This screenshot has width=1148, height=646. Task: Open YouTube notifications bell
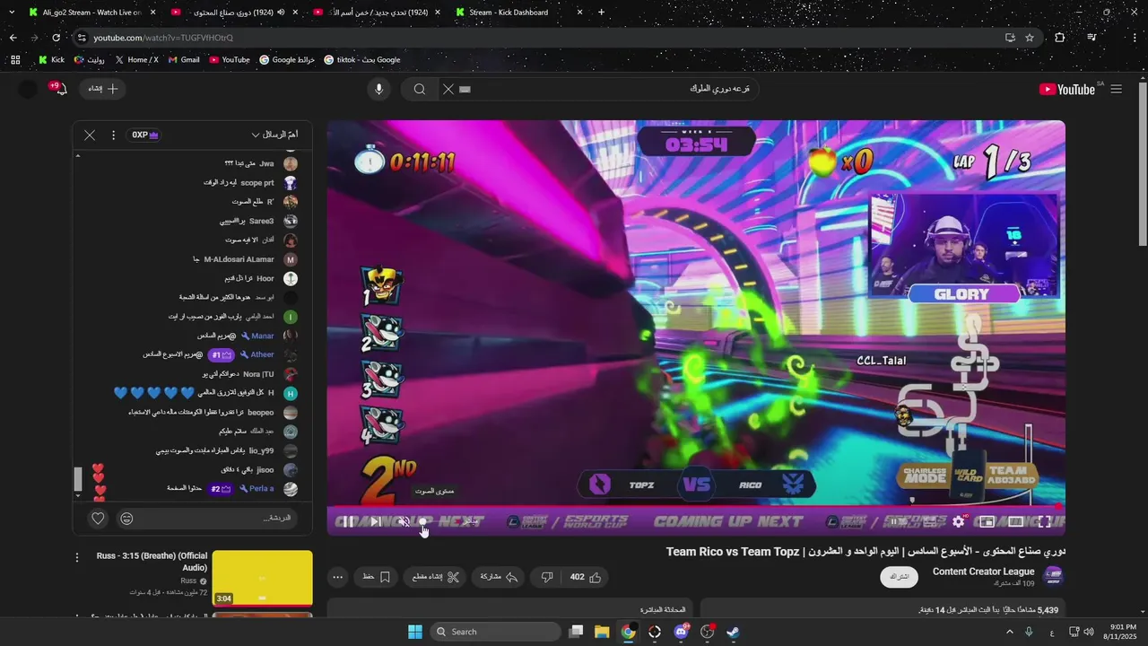pos(59,89)
